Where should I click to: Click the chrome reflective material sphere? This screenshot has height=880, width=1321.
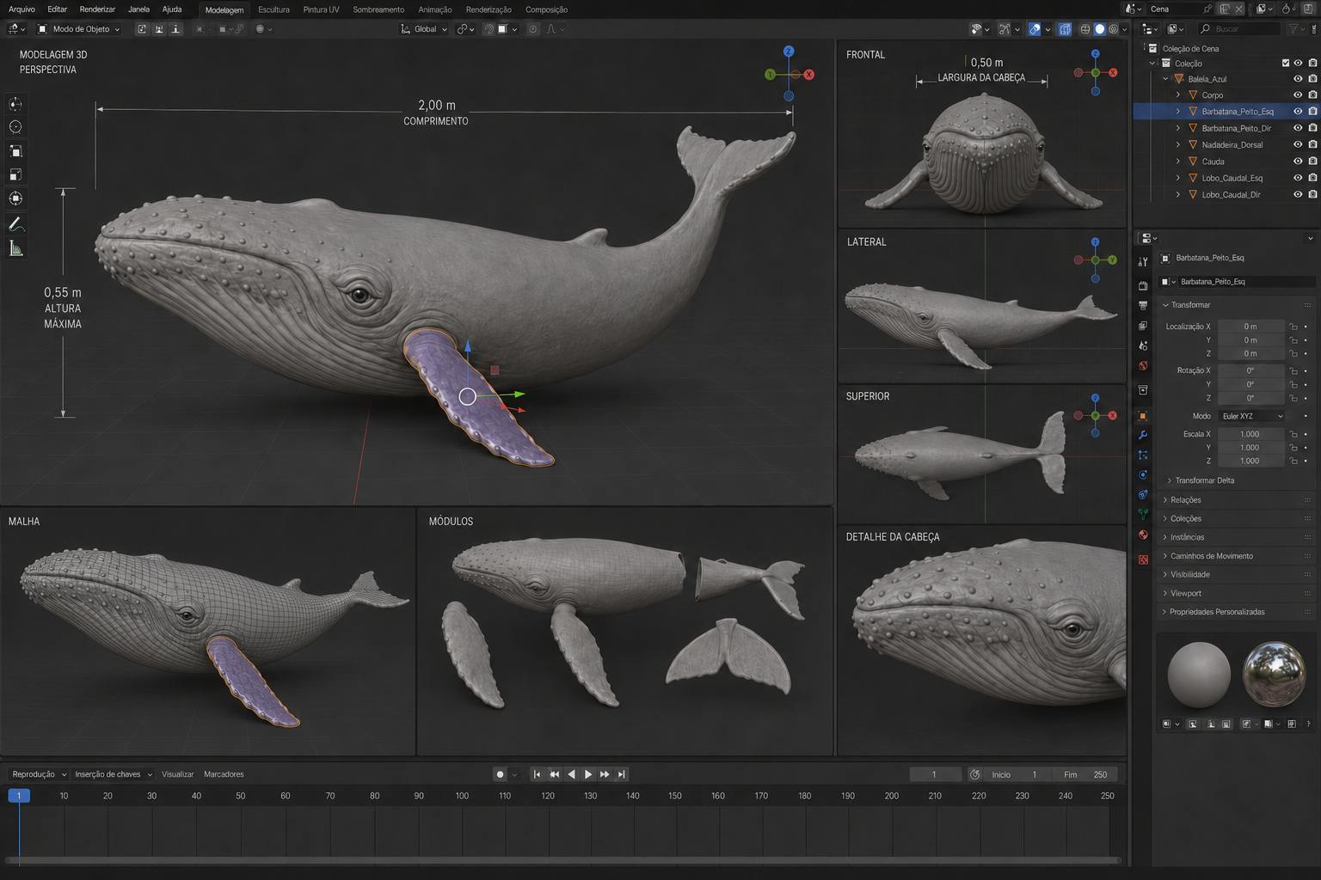(x=1274, y=675)
